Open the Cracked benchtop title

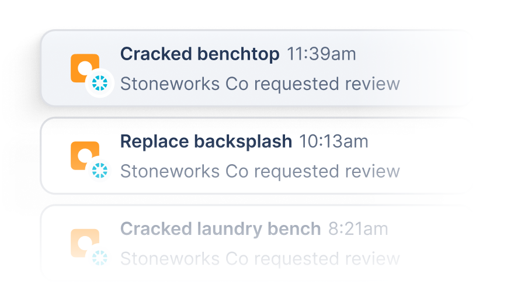pyautogui.click(x=200, y=54)
